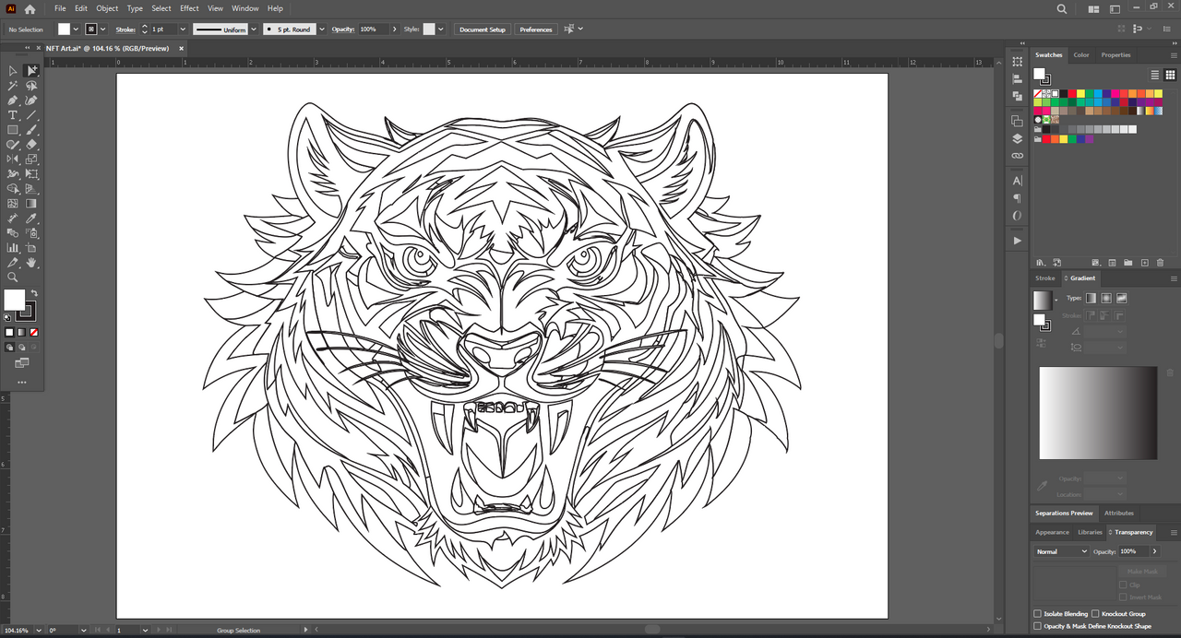
Task: Open the graphic Style dropdown
Action: [441, 30]
